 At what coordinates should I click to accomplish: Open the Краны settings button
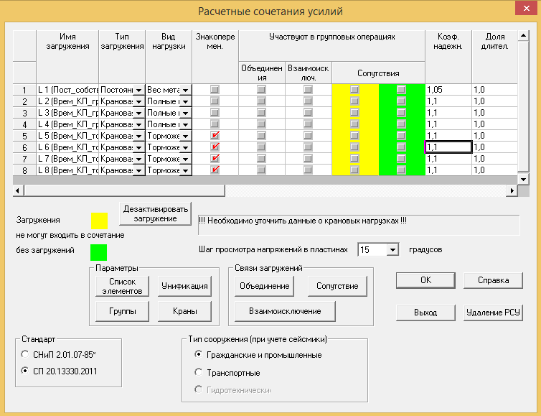coord(184,311)
